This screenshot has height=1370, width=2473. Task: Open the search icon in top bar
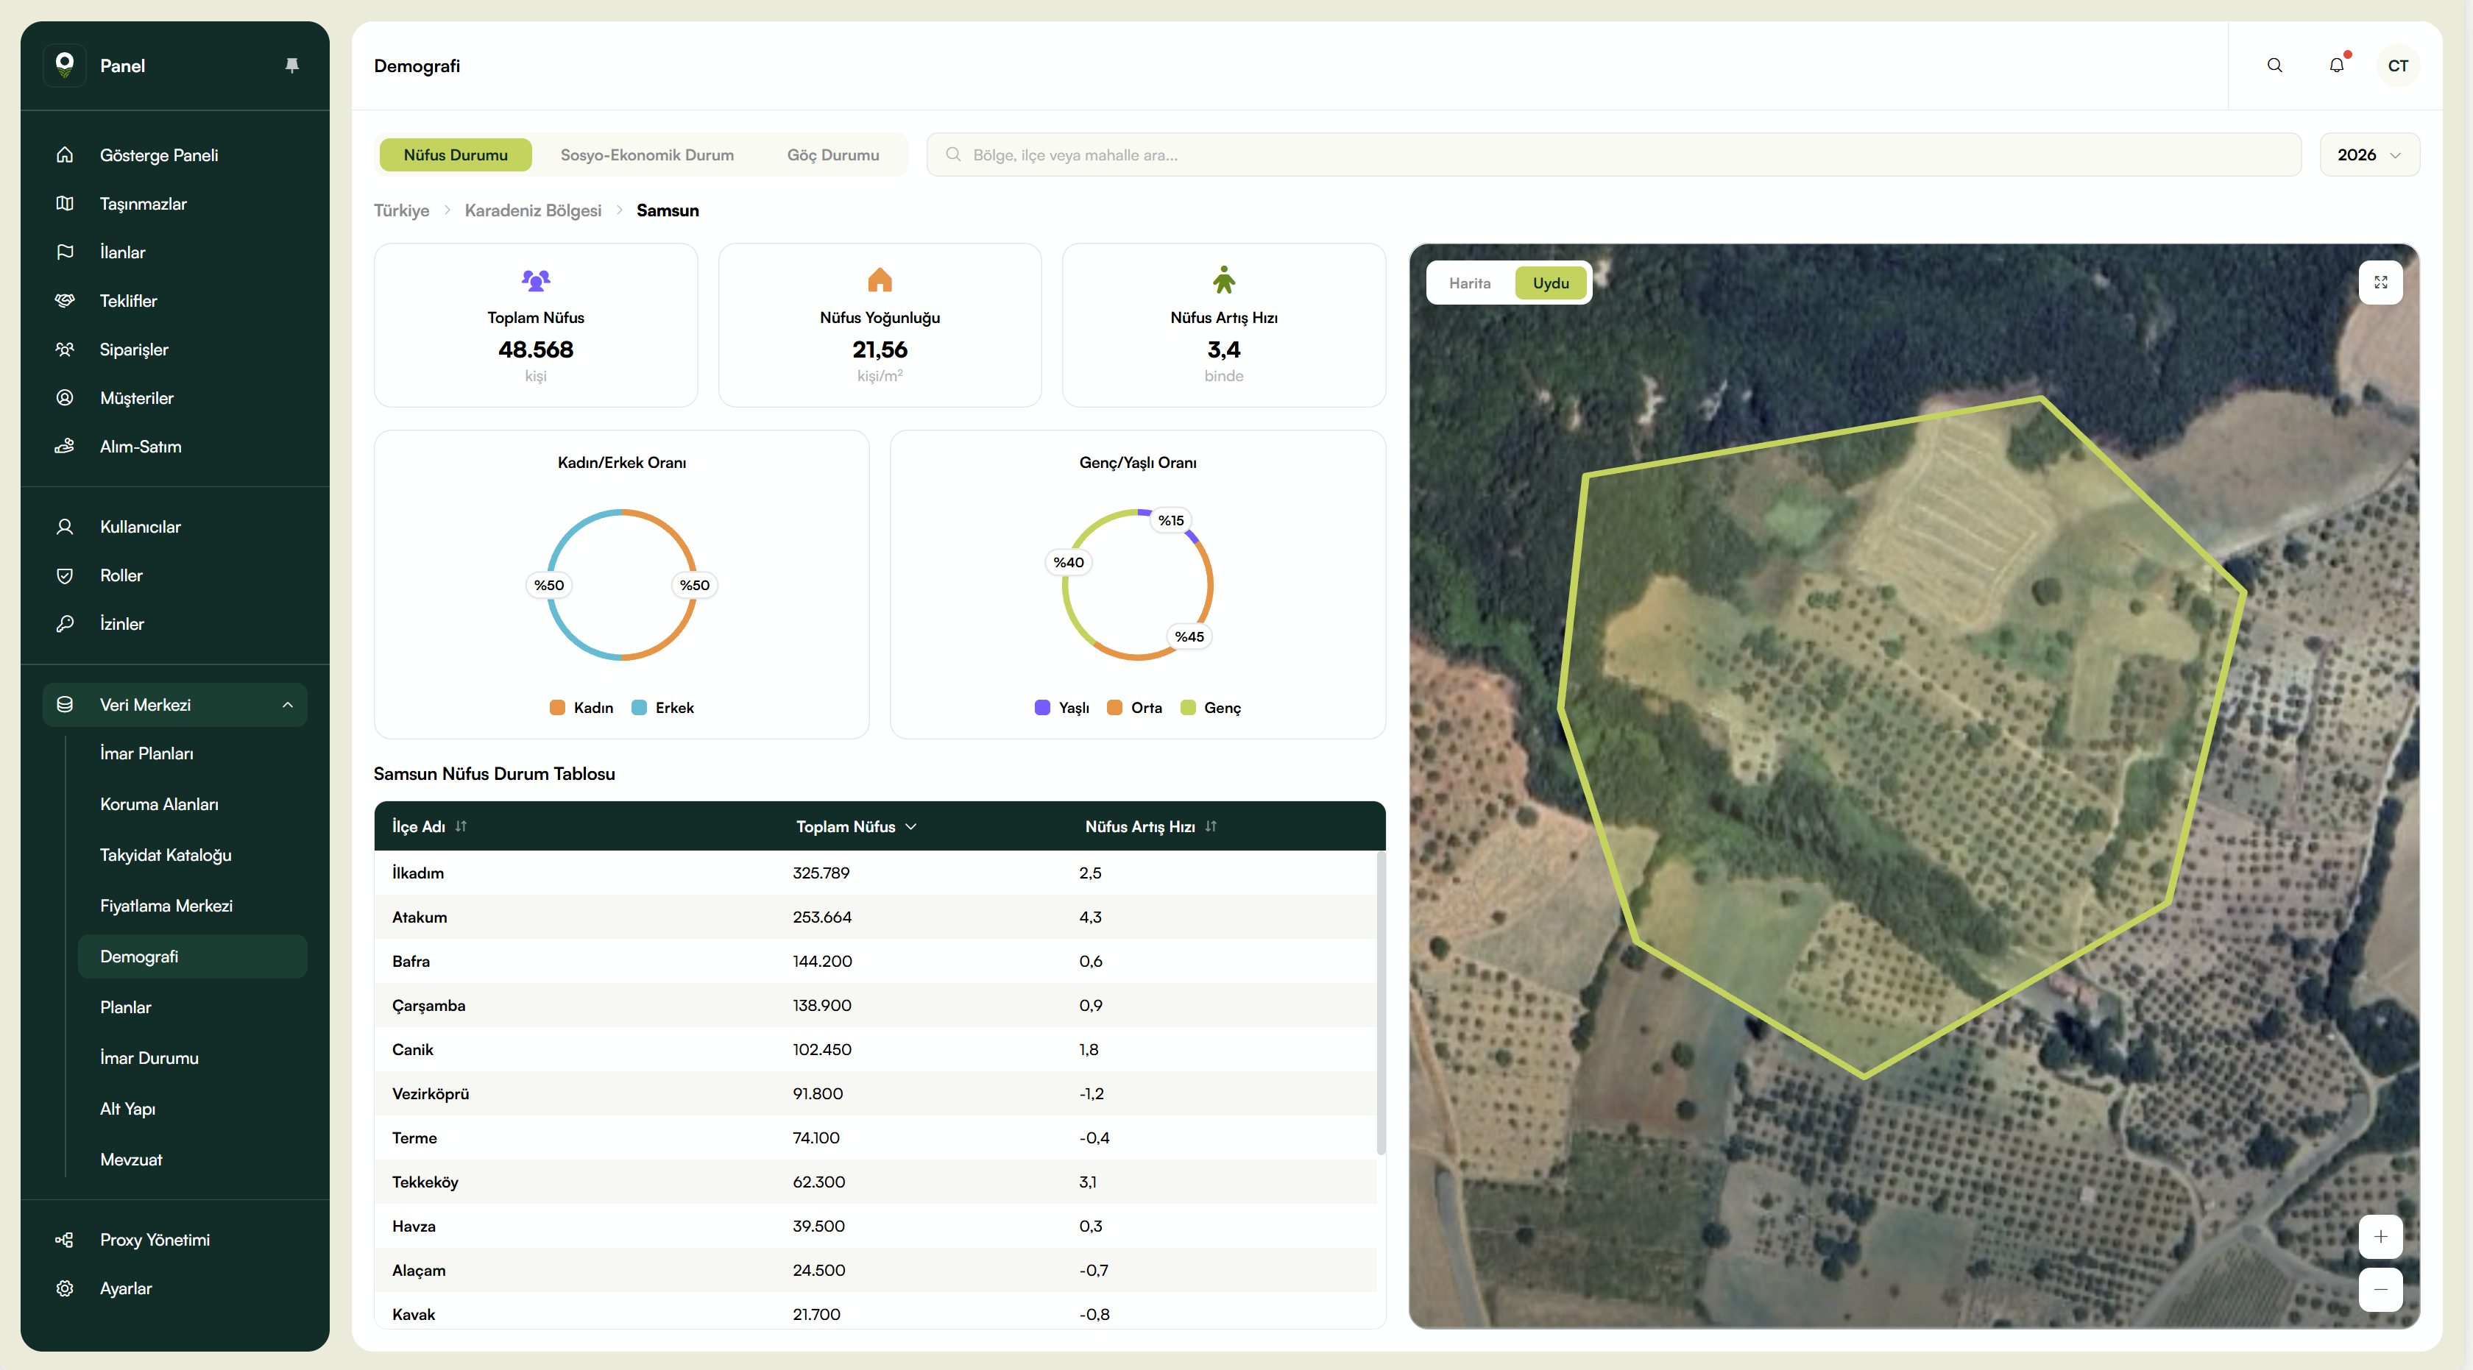point(2274,65)
